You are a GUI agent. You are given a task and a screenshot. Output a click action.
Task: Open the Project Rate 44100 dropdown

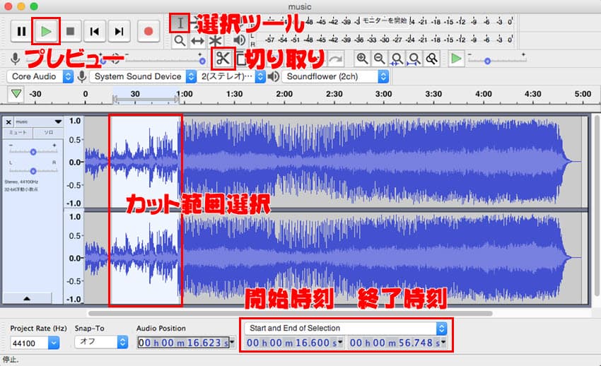(35, 343)
